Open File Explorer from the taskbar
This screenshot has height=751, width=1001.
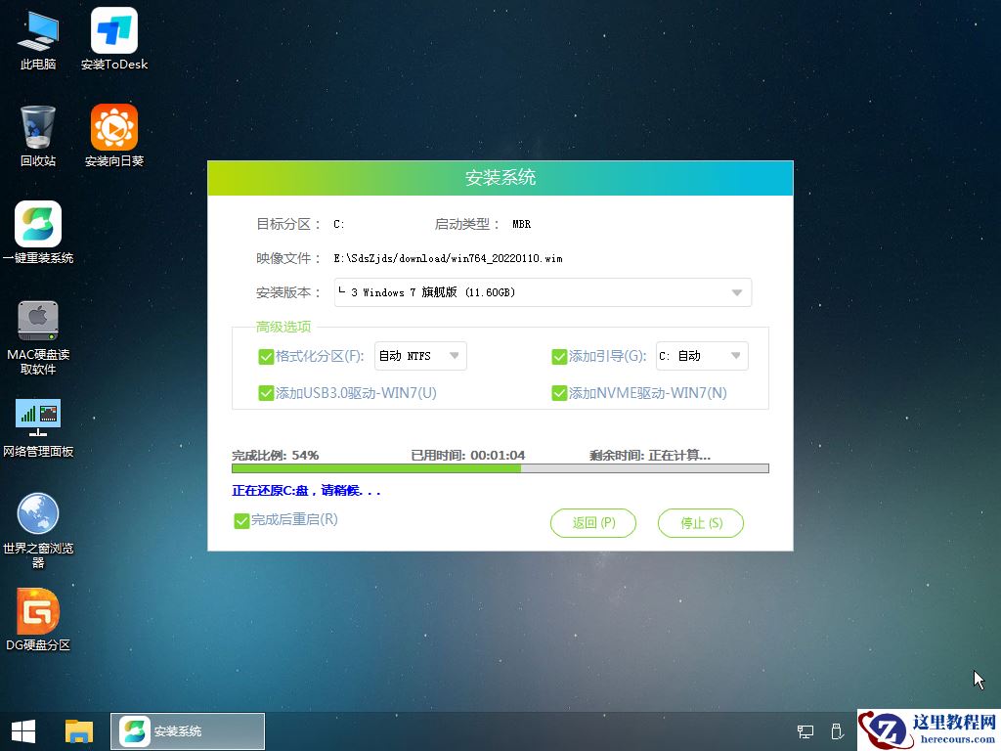[x=79, y=730]
